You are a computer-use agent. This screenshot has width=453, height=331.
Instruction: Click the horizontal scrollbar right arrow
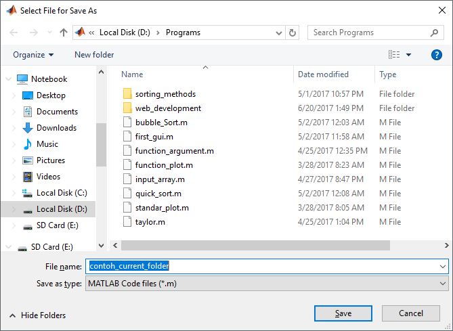coord(447,246)
